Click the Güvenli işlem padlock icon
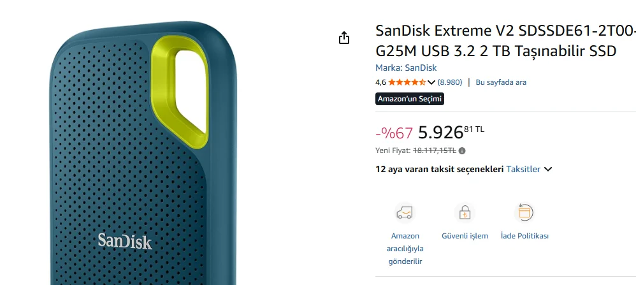 click(465, 213)
